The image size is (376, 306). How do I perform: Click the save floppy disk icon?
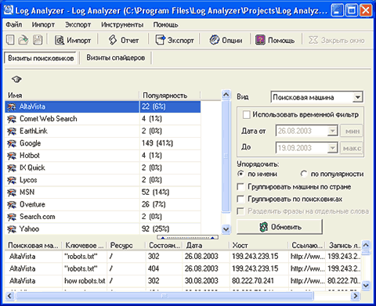coord(38,40)
